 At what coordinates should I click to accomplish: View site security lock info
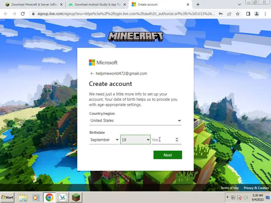point(33,14)
